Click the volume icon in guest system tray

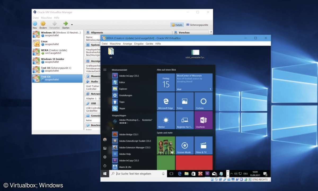[x=236, y=174]
